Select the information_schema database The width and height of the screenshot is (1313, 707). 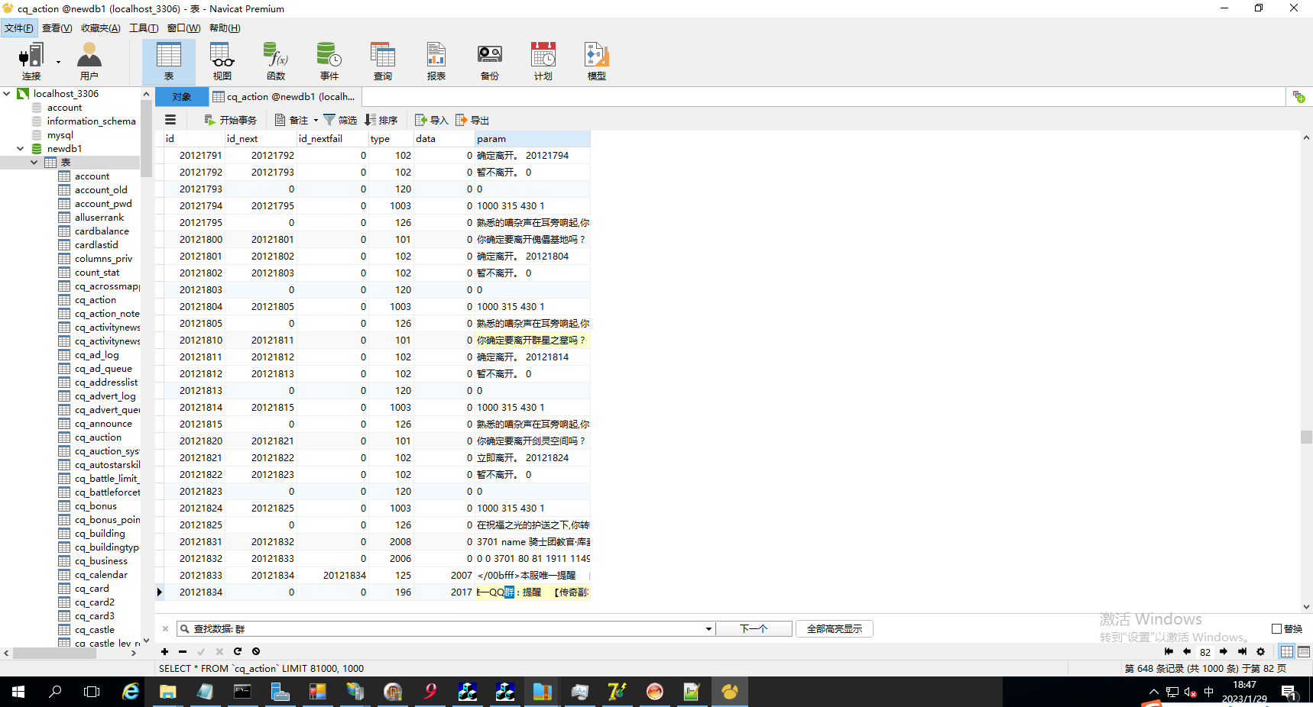click(92, 121)
